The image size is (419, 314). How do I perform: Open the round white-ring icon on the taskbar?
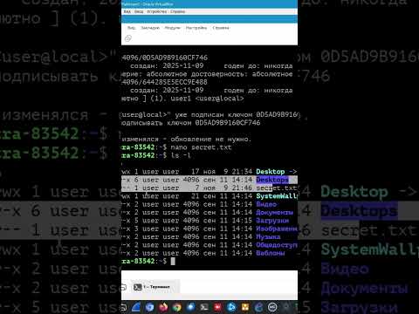click(x=272, y=307)
